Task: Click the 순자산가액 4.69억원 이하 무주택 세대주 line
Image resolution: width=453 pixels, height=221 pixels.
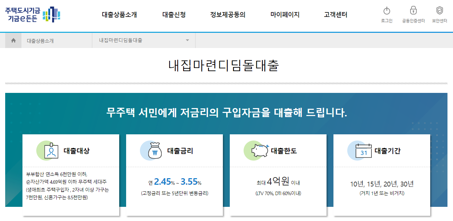Action: tap(66, 182)
